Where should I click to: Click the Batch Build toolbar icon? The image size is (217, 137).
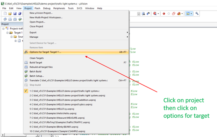[x=20, y=19]
